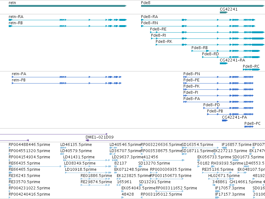The image size is (265, 199).
Task: Click the IP17157.3prime EST label
Action: click(x=230, y=194)
